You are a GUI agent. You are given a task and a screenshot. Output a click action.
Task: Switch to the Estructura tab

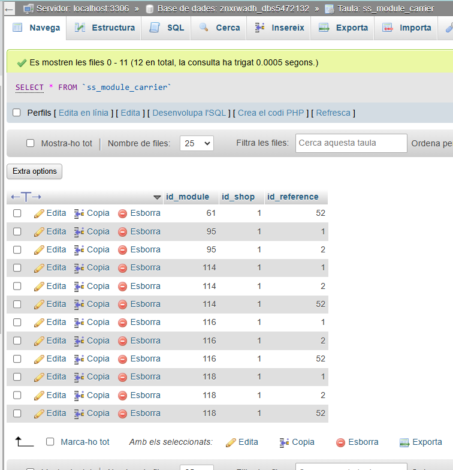104,28
